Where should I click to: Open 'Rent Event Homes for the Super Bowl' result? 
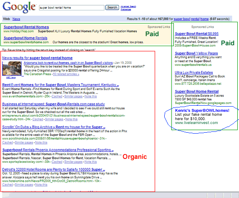point(60,85)
